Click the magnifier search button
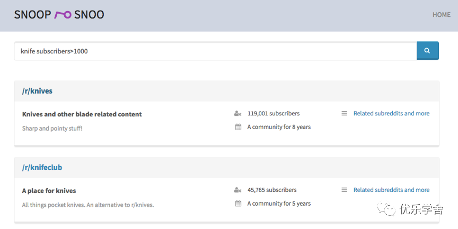This screenshot has width=458, height=229. pyautogui.click(x=427, y=51)
